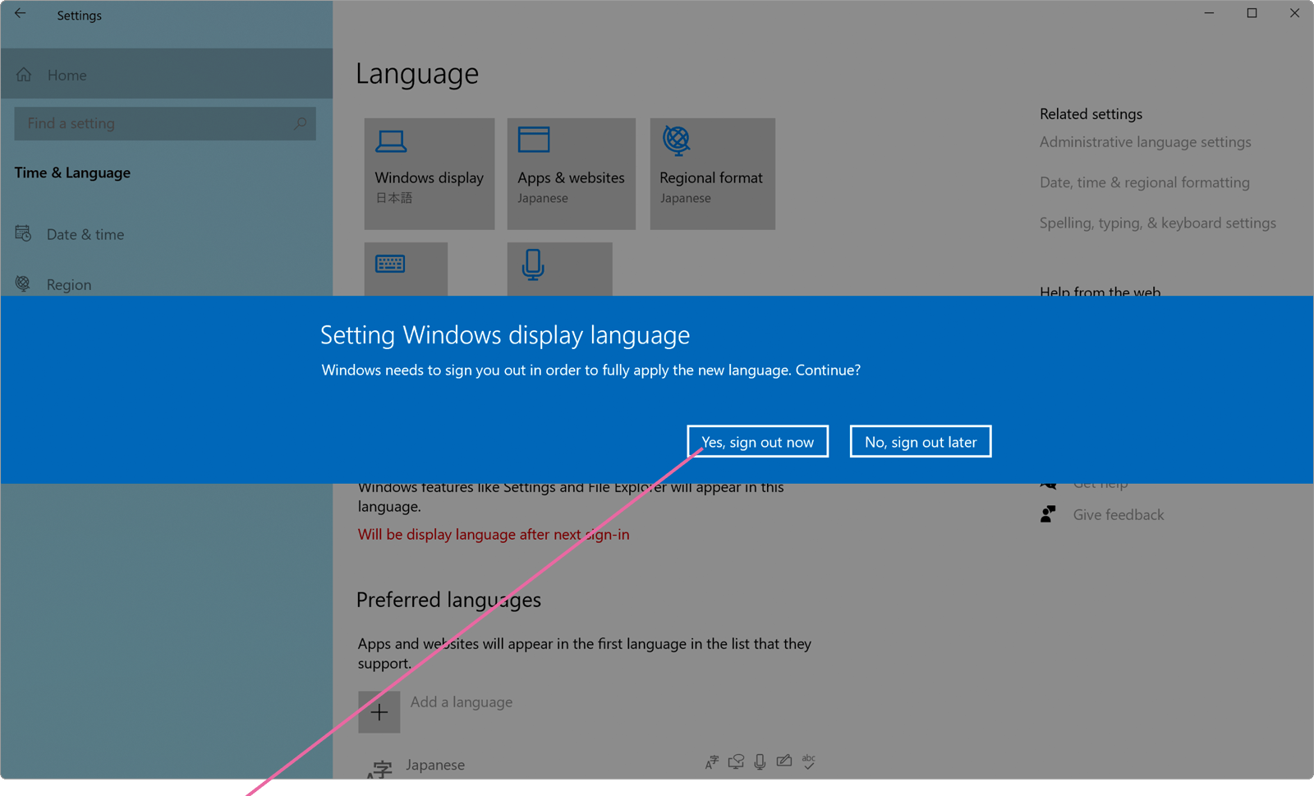Open the Regional format tile
This screenshot has height=796, width=1314.
click(x=712, y=173)
